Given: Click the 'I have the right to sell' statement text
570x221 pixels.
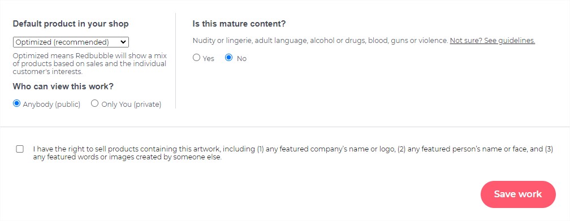Looking at the screenshot, I should tap(293, 153).
